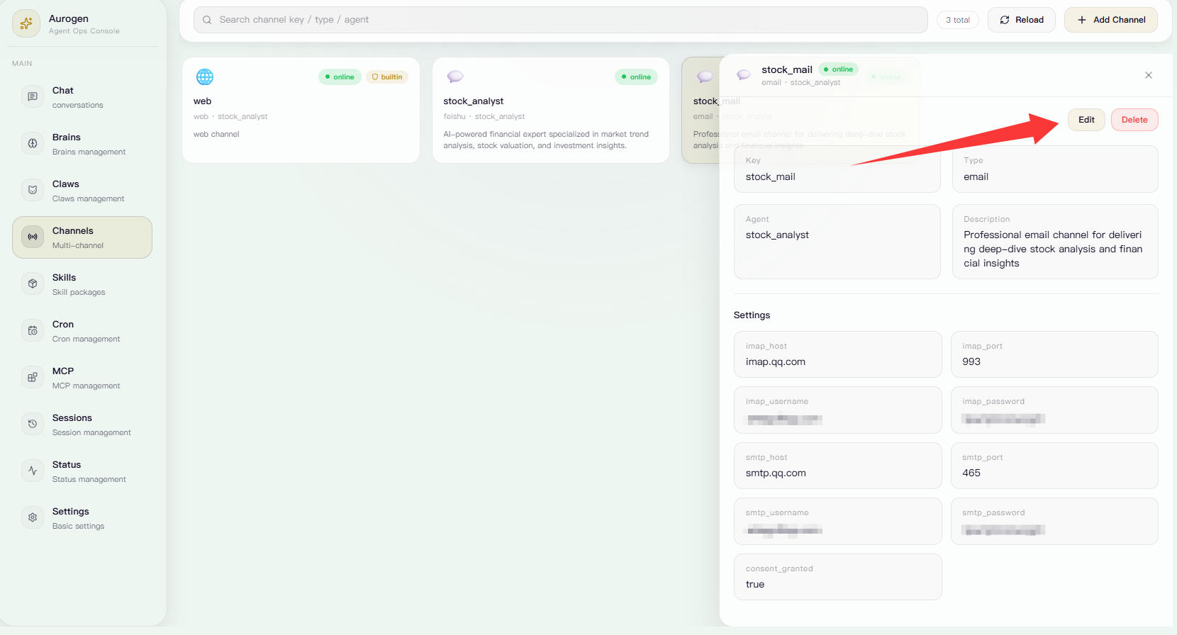Click smtp_port value 465
The height and width of the screenshot is (635, 1177).
(971, 473)
